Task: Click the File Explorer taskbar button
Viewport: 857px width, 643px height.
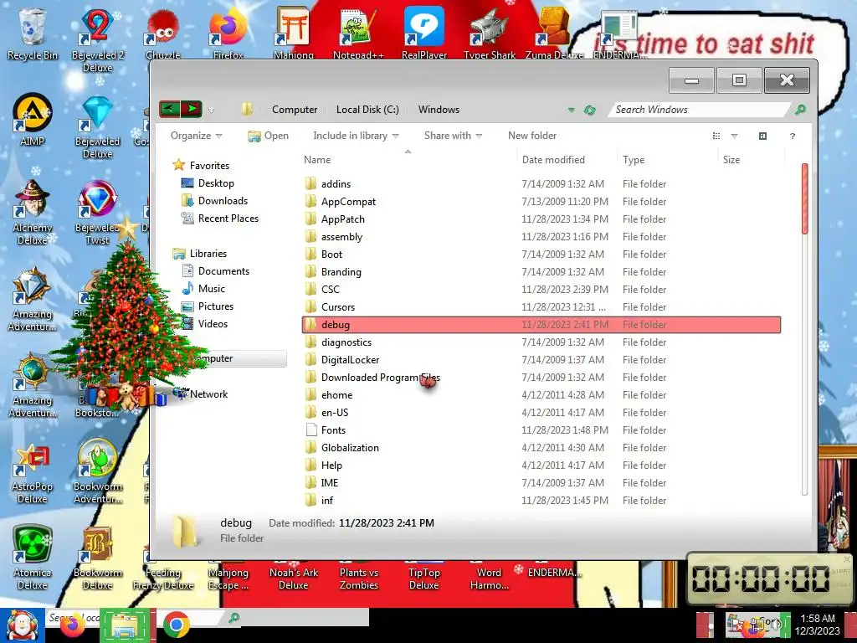Action: pos(126,625)
